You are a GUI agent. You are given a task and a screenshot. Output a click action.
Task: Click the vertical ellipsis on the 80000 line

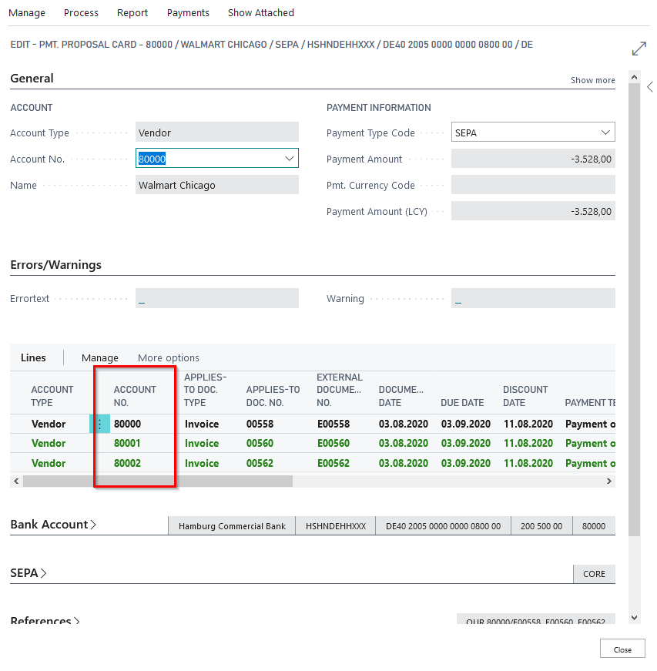(x=101, y=424)
